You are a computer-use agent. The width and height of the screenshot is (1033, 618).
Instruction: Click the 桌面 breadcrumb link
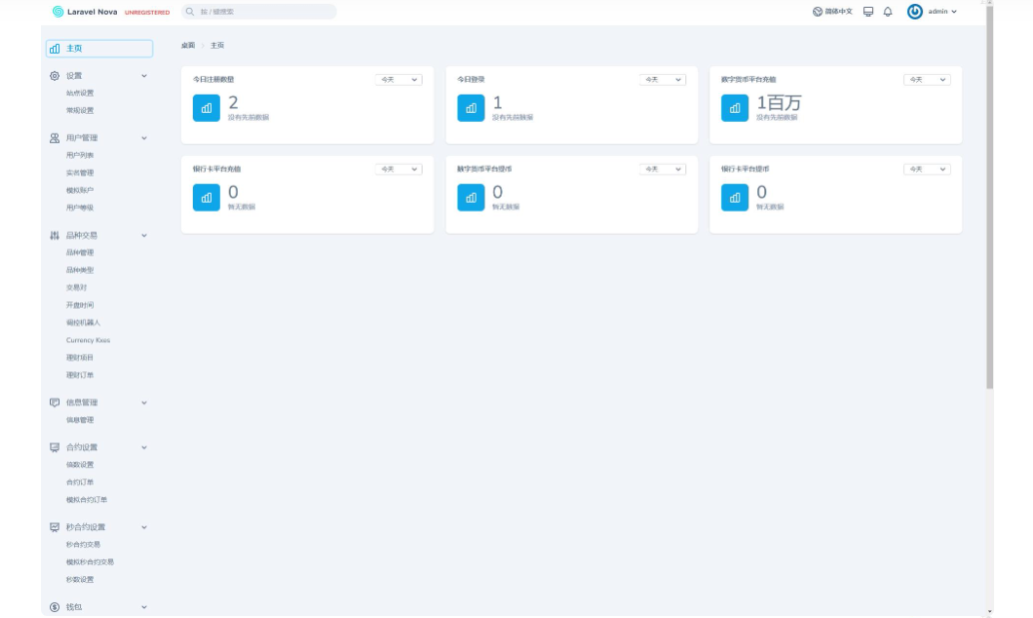188,46
